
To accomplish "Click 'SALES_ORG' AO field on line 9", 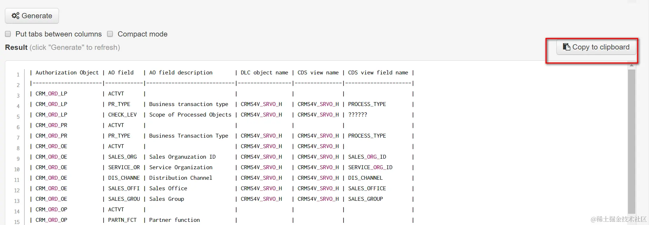I will 122,157.
